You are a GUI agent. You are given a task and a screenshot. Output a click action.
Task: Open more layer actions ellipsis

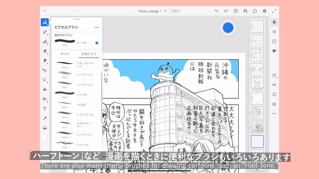(x=274, y=114)
